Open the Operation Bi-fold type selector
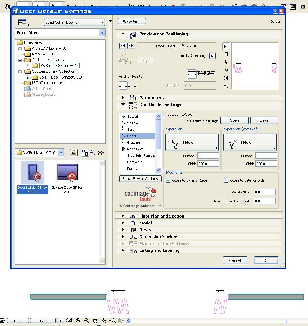308x326 pixels. [x=192, y=142]
